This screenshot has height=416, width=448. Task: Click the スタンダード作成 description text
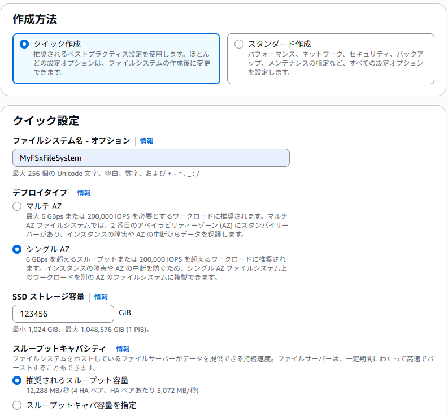click(x=336, y=63)
